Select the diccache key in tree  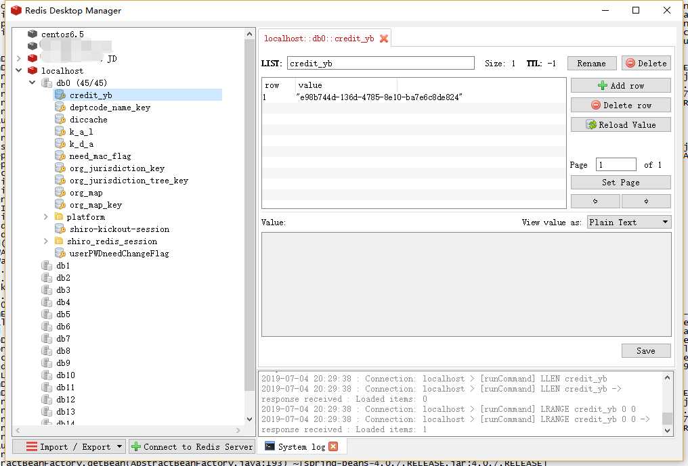[x=88, y=119]
